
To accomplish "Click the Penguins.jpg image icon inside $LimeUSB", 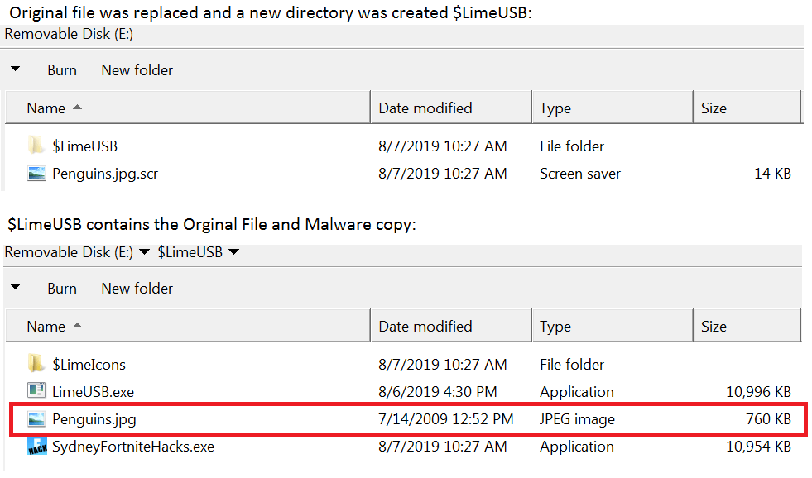I will pos(35,418).
